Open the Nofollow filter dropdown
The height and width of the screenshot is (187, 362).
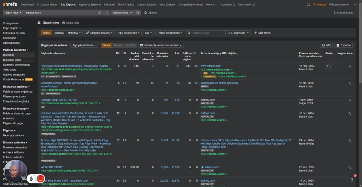[x=74, y=33]
